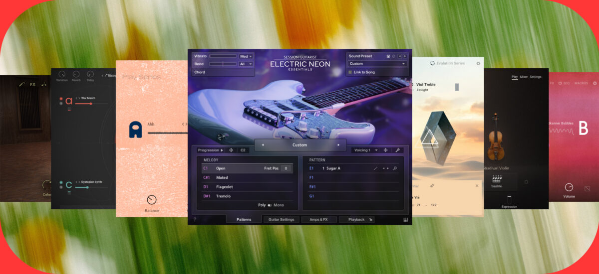Switch to the Guitar Settings tab

click(282, 219)
